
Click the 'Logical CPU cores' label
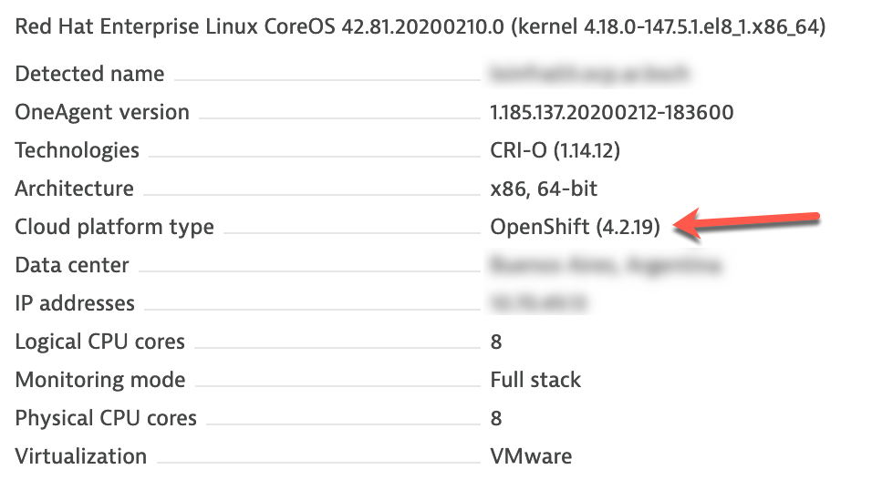pyautogui.click(x=99, y=342)
